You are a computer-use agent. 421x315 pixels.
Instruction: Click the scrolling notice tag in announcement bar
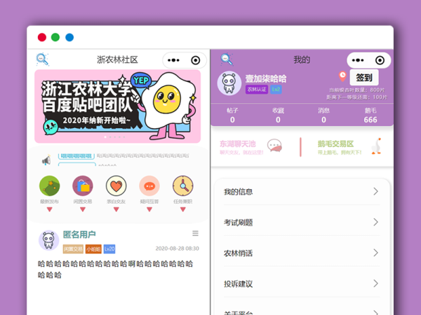click(76, 156)
